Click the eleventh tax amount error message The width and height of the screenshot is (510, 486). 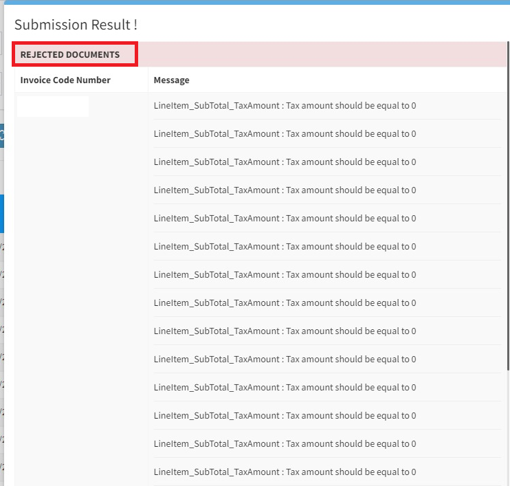pos(285,388)
